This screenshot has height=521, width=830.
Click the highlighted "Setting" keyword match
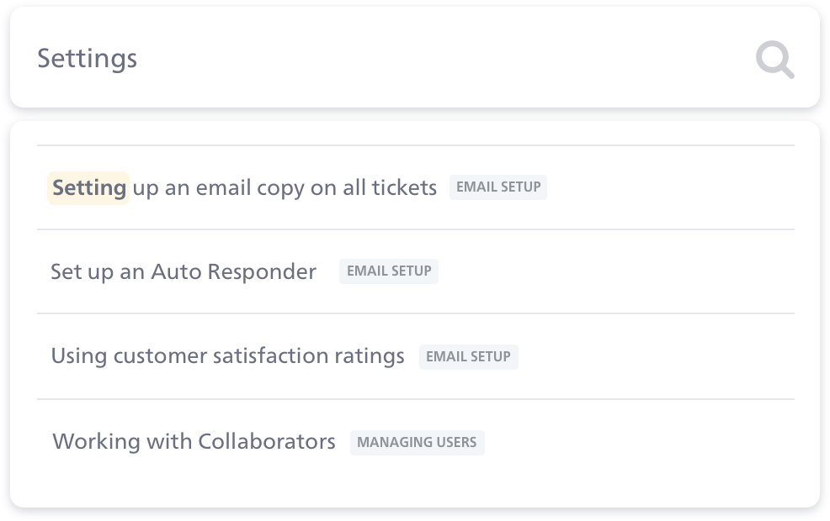click(x=88, y=187)
